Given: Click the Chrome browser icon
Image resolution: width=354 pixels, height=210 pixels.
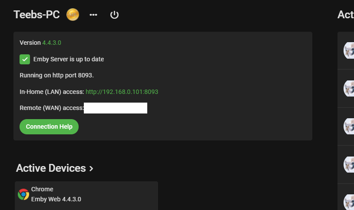Looking at the screenshot, I should tap(23, 194).
